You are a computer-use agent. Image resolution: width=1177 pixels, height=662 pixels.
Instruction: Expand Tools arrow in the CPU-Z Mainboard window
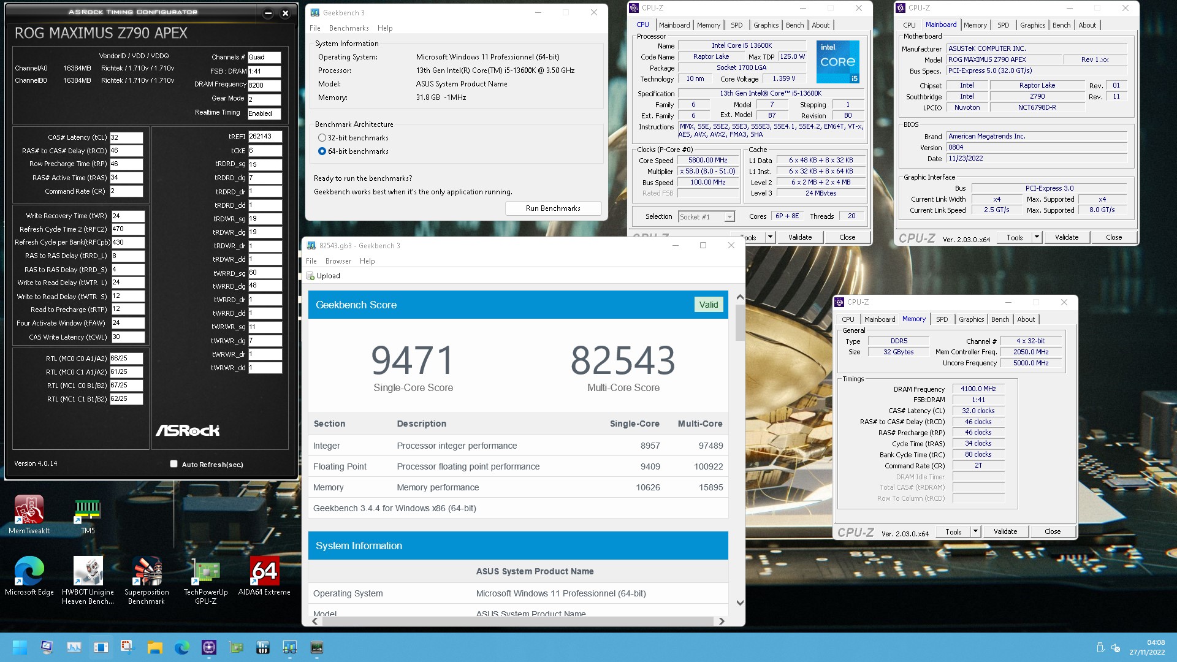coord(1037,237)
